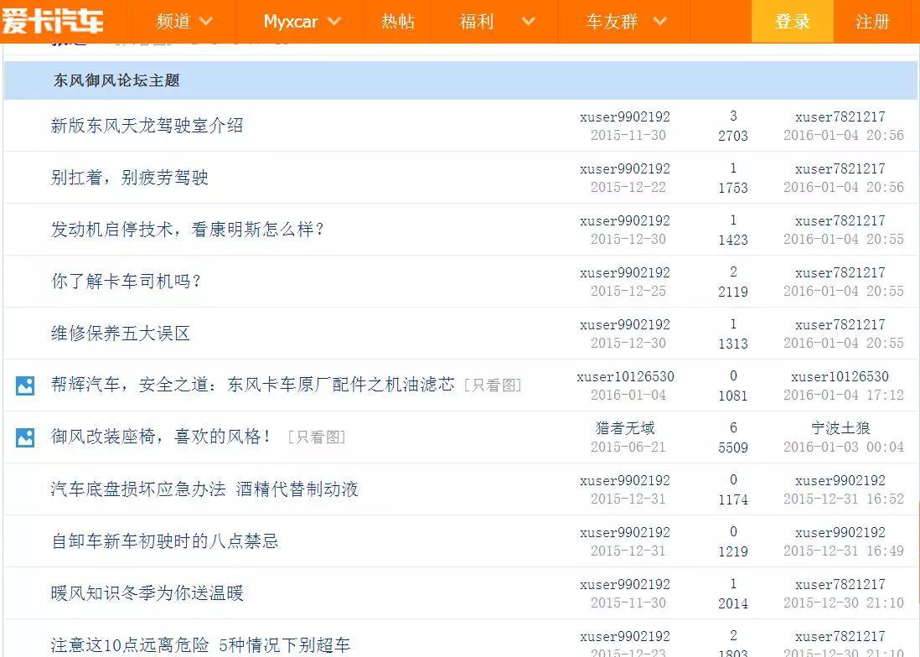Click the 东风御风论坛主题 header

[116, 80]
